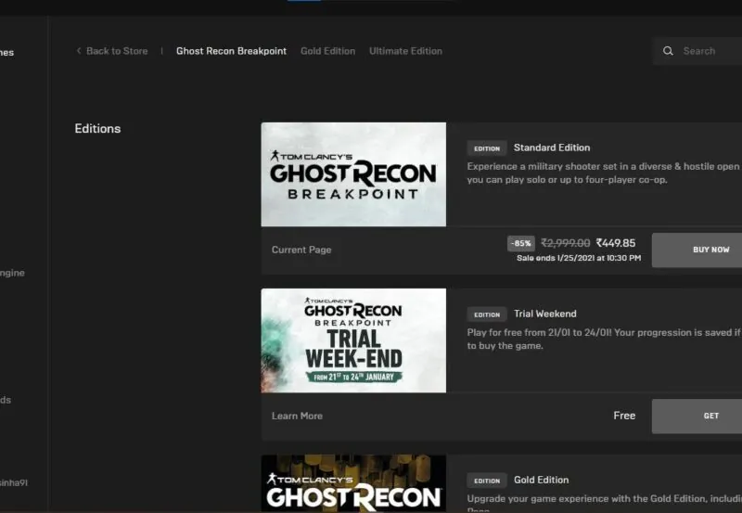
Task: Click Get for Trial Weekend
Action: (697, 416)
